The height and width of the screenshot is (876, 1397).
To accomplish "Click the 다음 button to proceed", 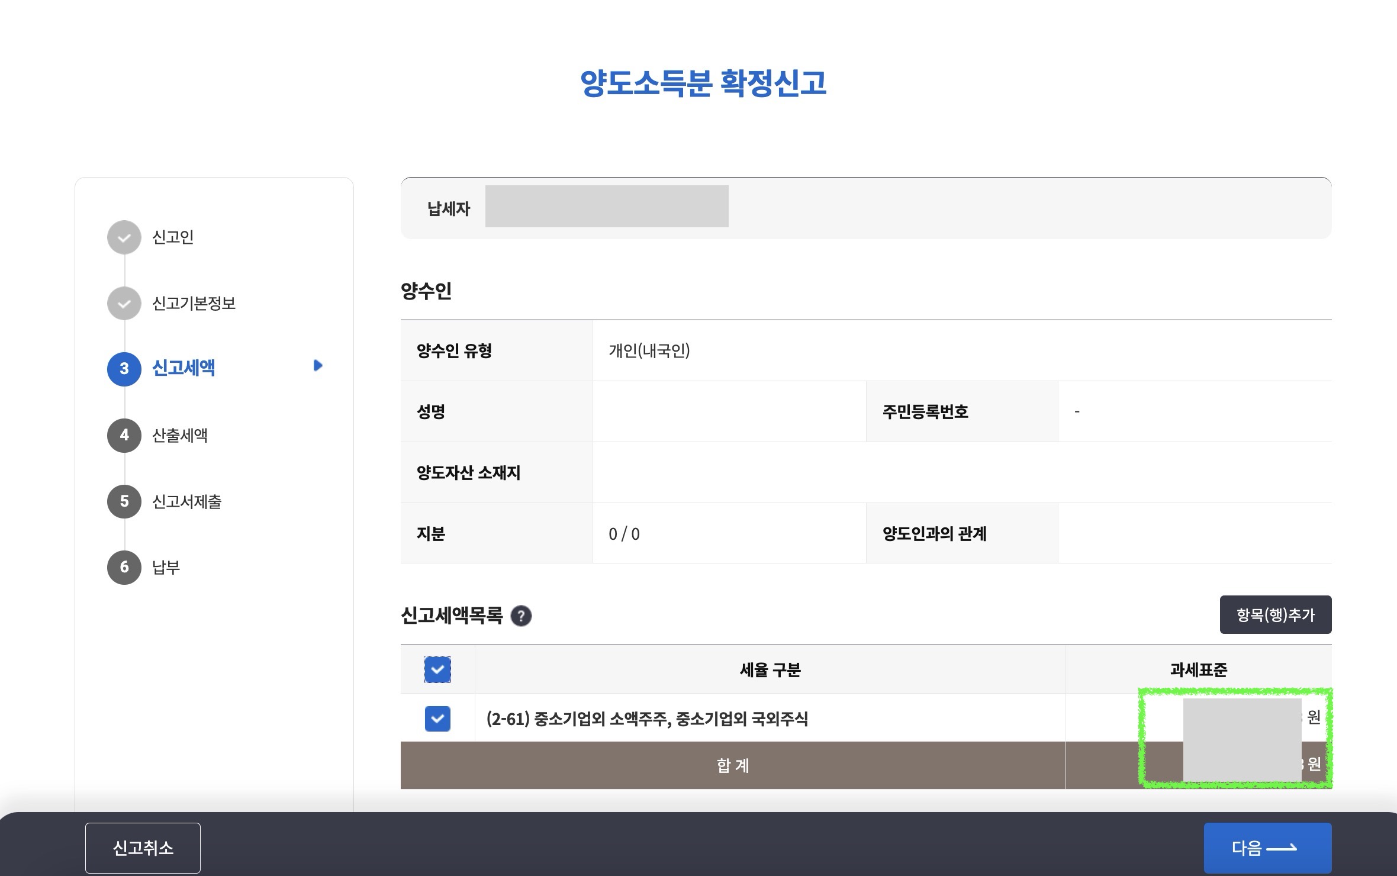I will pyautogui.click(x=1267, y=848).
